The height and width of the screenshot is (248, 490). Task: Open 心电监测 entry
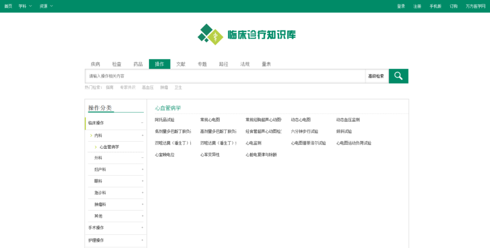coord(254,143)
